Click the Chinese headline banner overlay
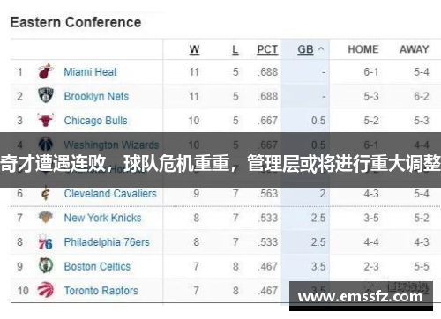 pyautogui.click(x=220, y=160)
